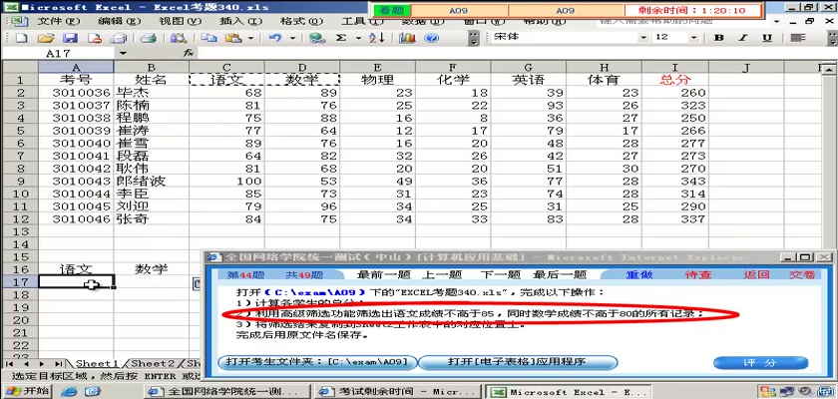This screenshot has height=399, width=838.
Task: Open the 插入 (Insert) menu
Action: [241, 21]
